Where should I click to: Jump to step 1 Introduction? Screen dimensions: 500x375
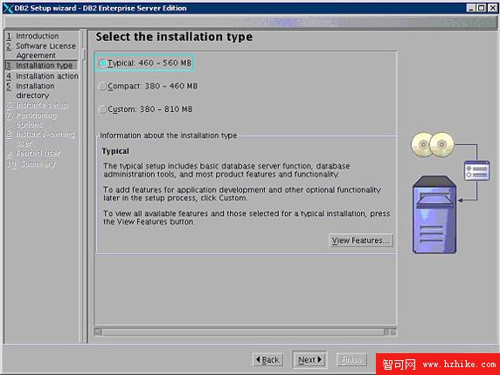tap(33, 36)
